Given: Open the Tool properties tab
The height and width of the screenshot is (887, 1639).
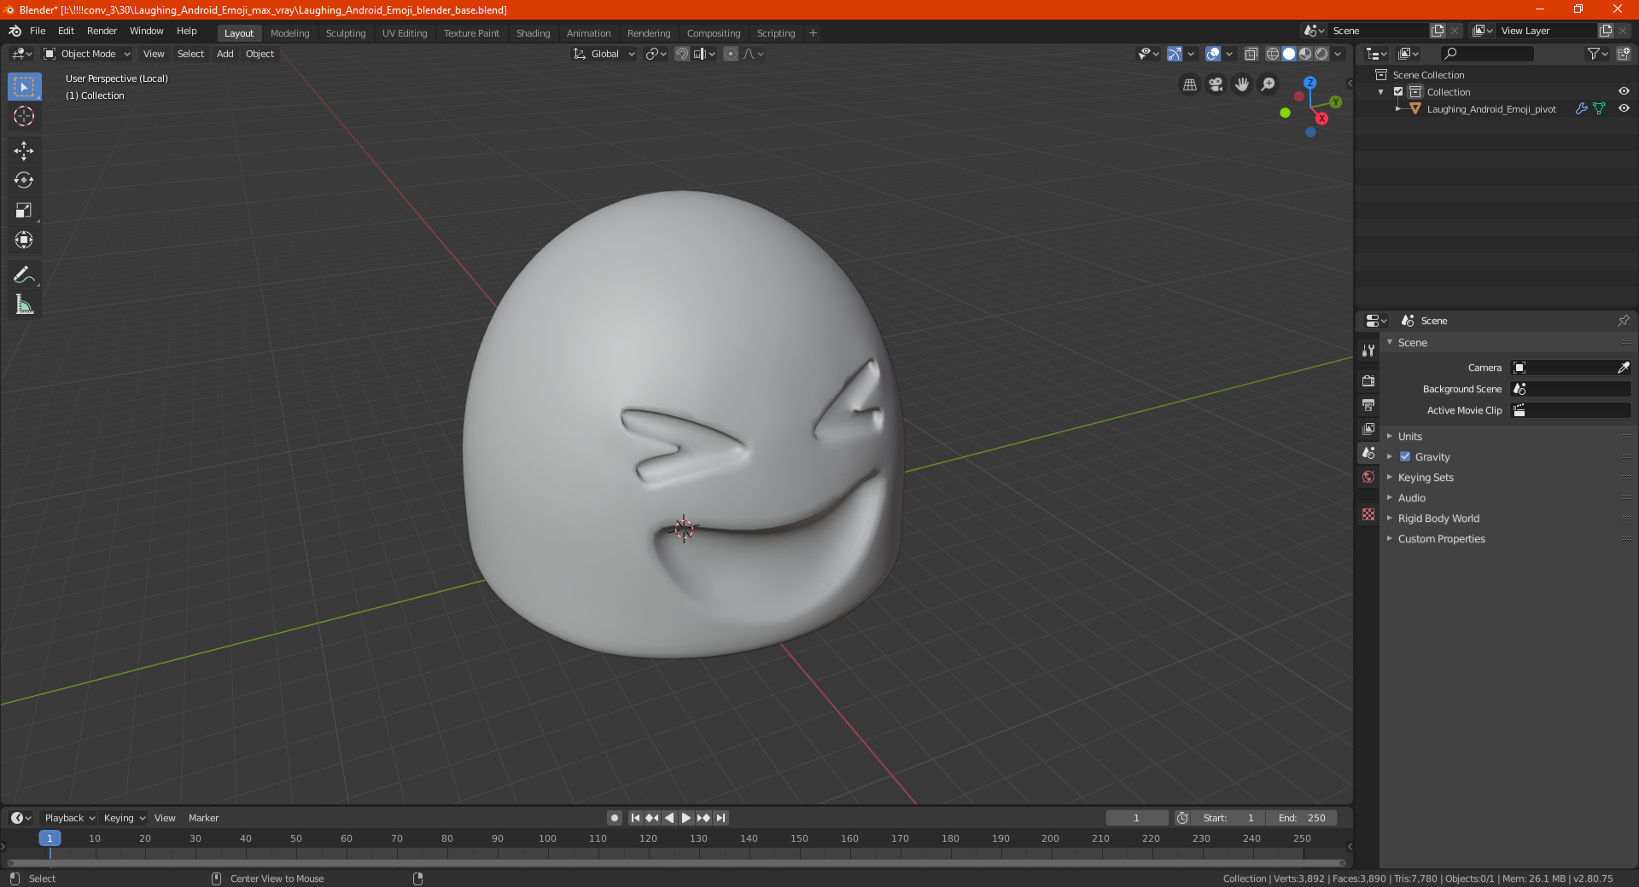Looking at the screenshot, I should pyautogui.click(x=1368, y=351).
